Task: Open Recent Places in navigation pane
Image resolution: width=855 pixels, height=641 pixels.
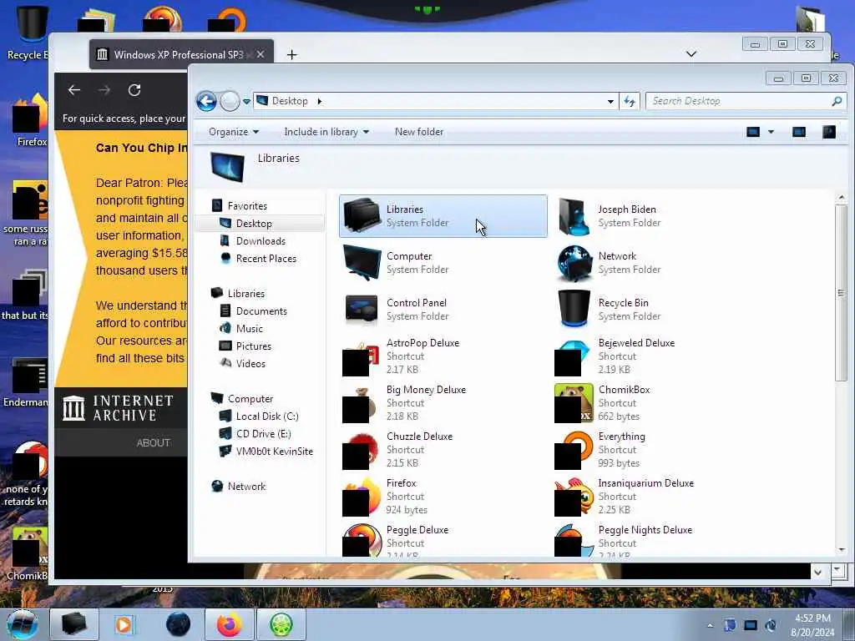Action: coord(266,259)
